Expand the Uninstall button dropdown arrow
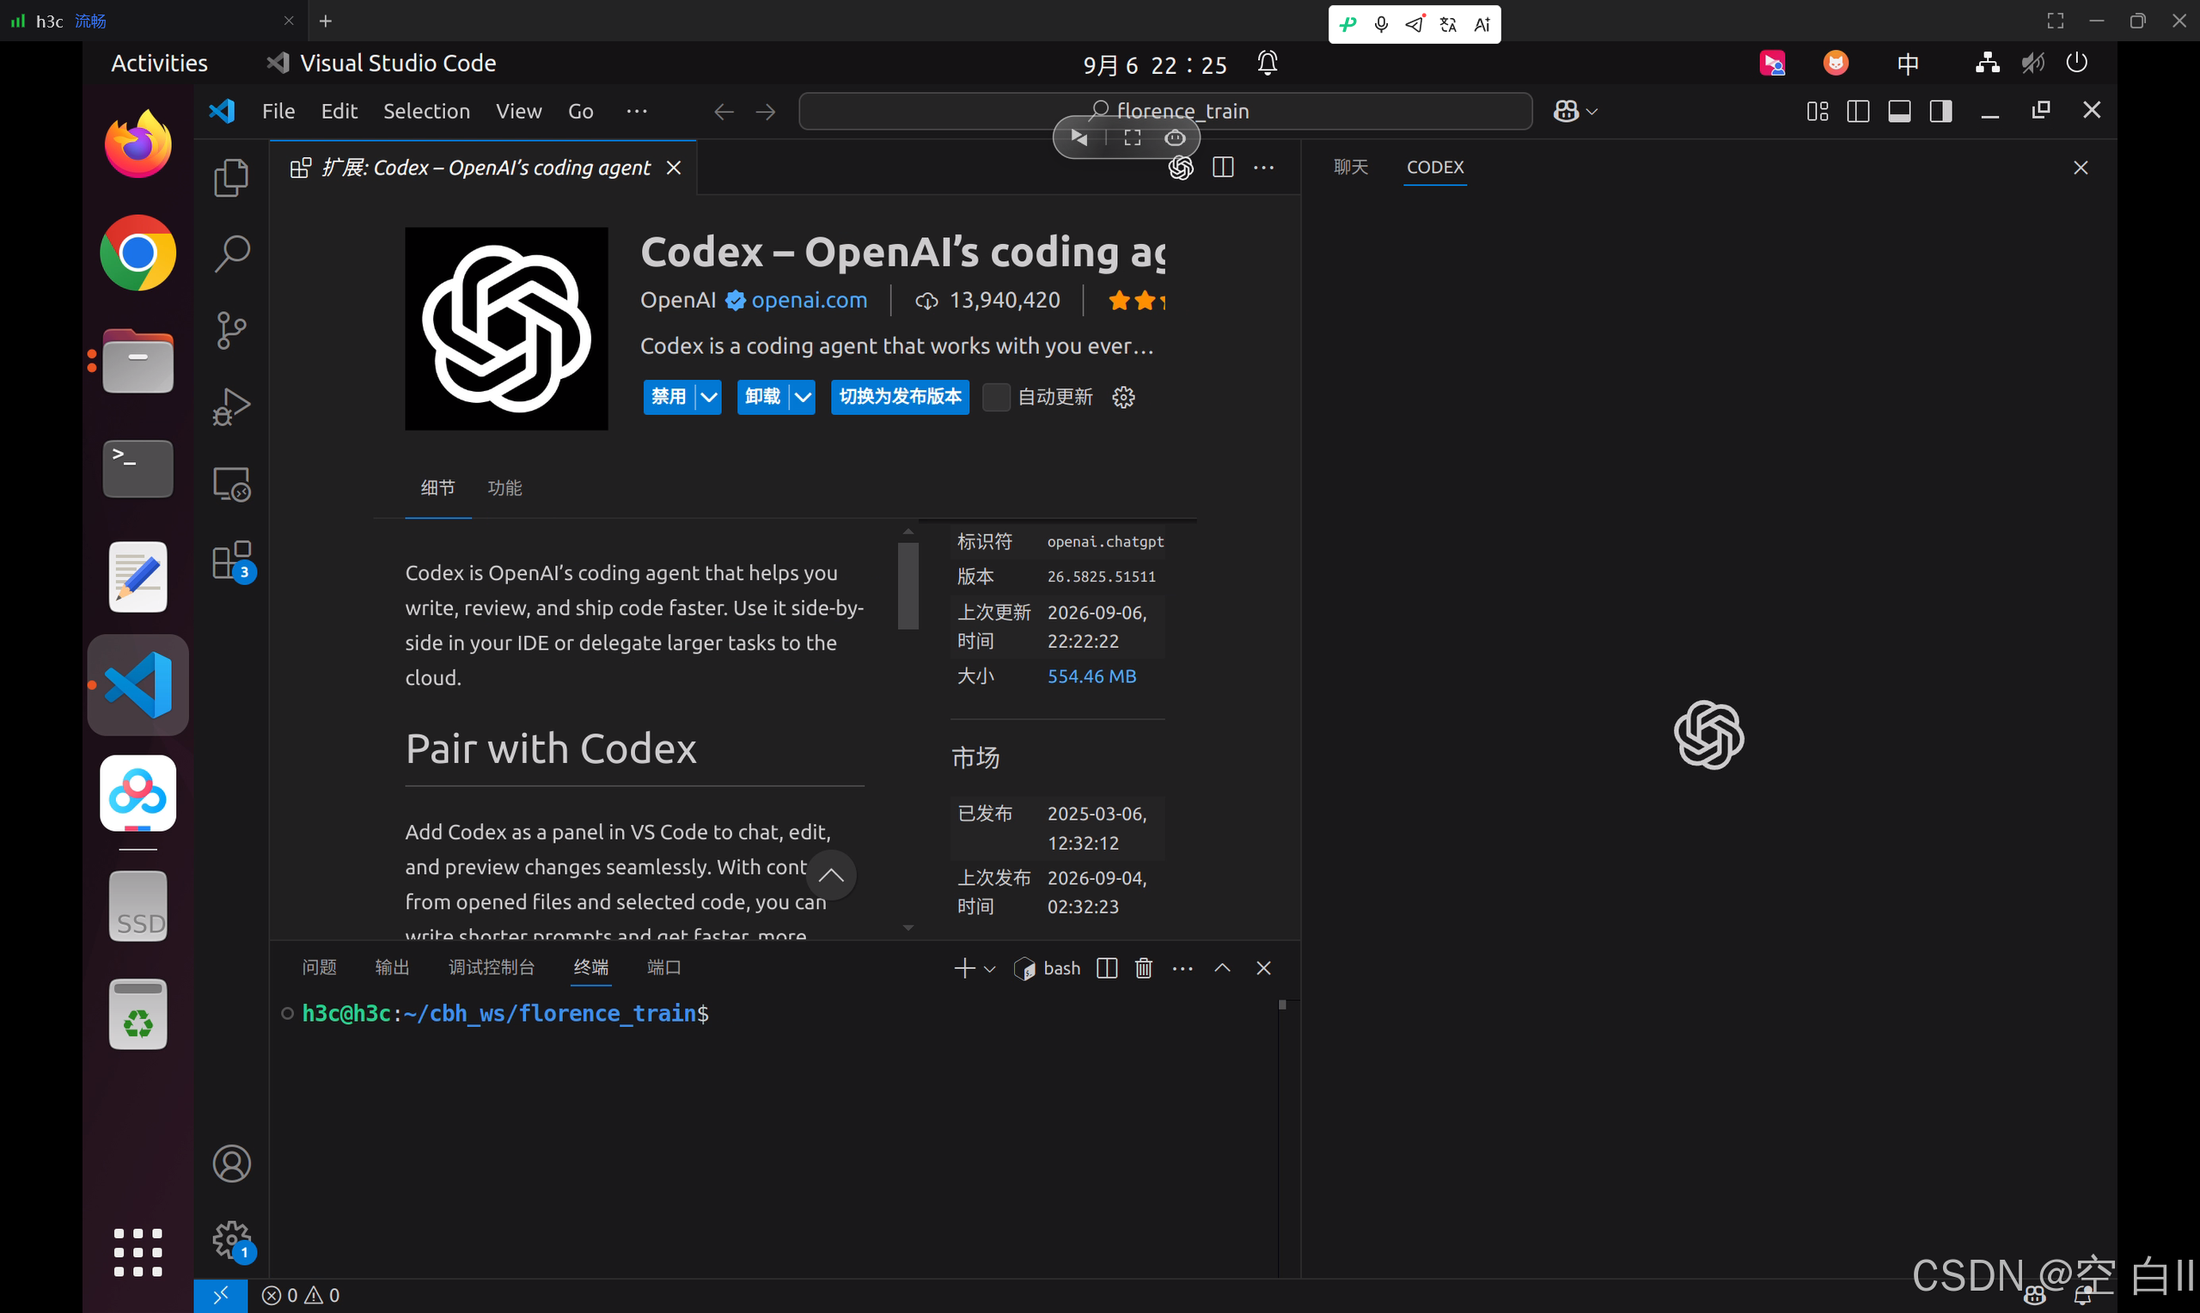This screenshot has height=1313, width=2200. (803, 397)
